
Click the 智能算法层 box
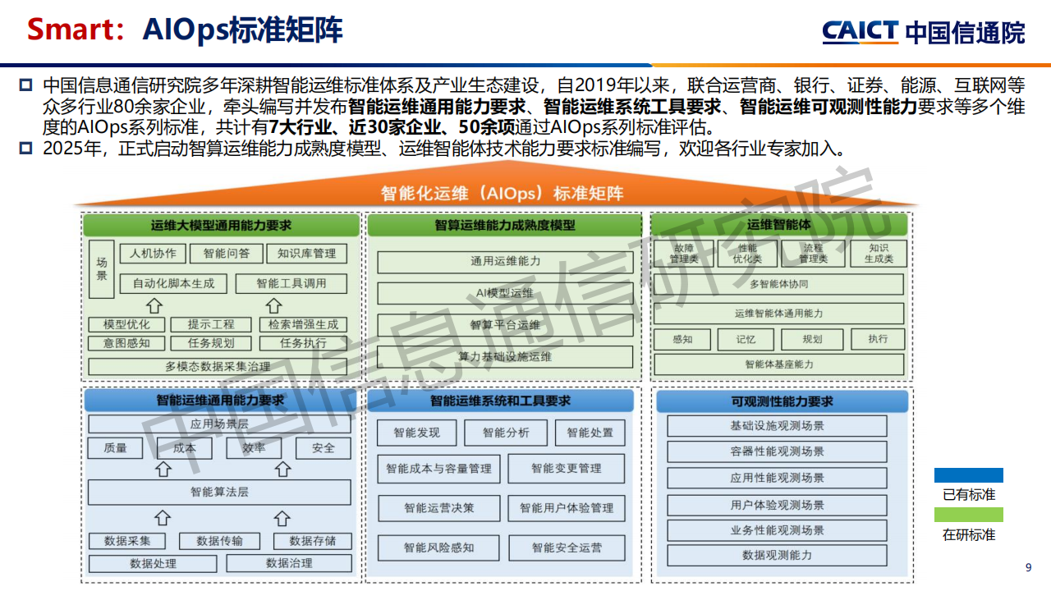coord(219,492)
